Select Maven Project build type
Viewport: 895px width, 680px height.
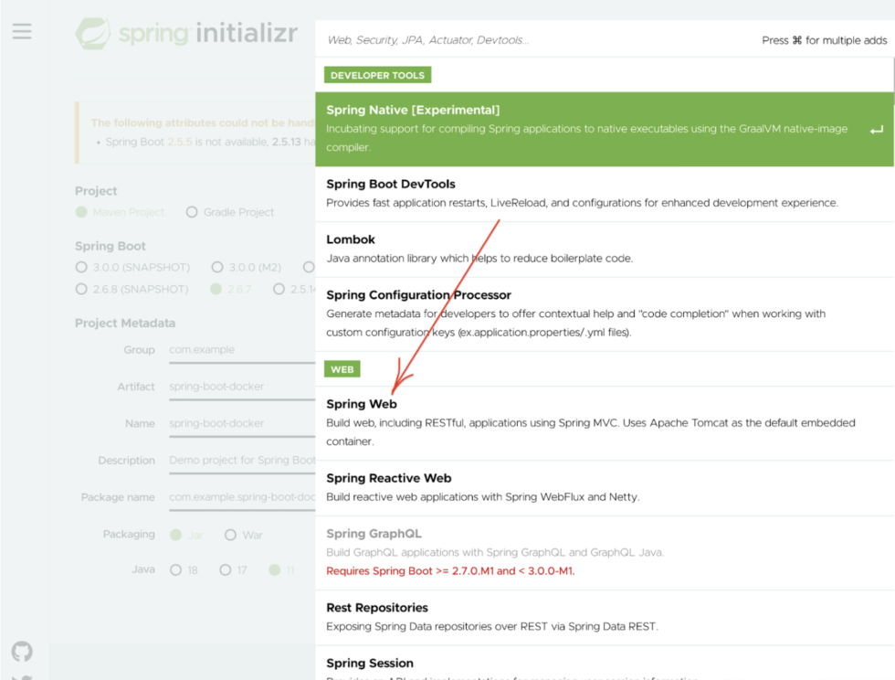83,212
